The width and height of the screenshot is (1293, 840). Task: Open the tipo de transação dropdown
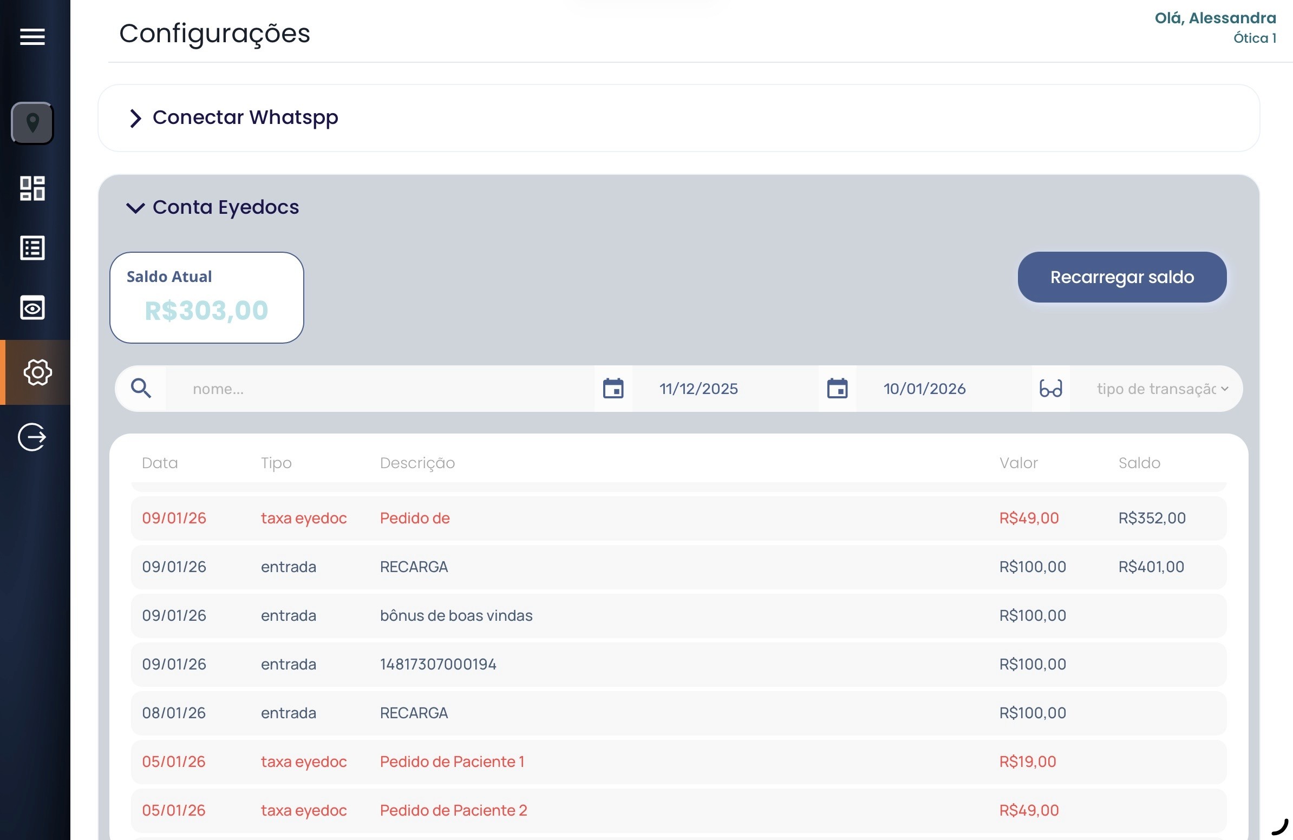[x=1161, y=389]
